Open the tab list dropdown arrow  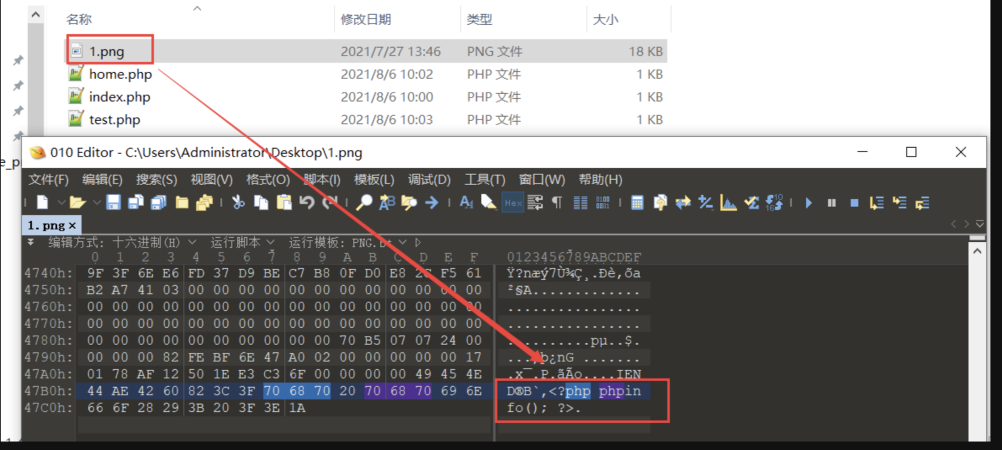click(x=980, y=223)
